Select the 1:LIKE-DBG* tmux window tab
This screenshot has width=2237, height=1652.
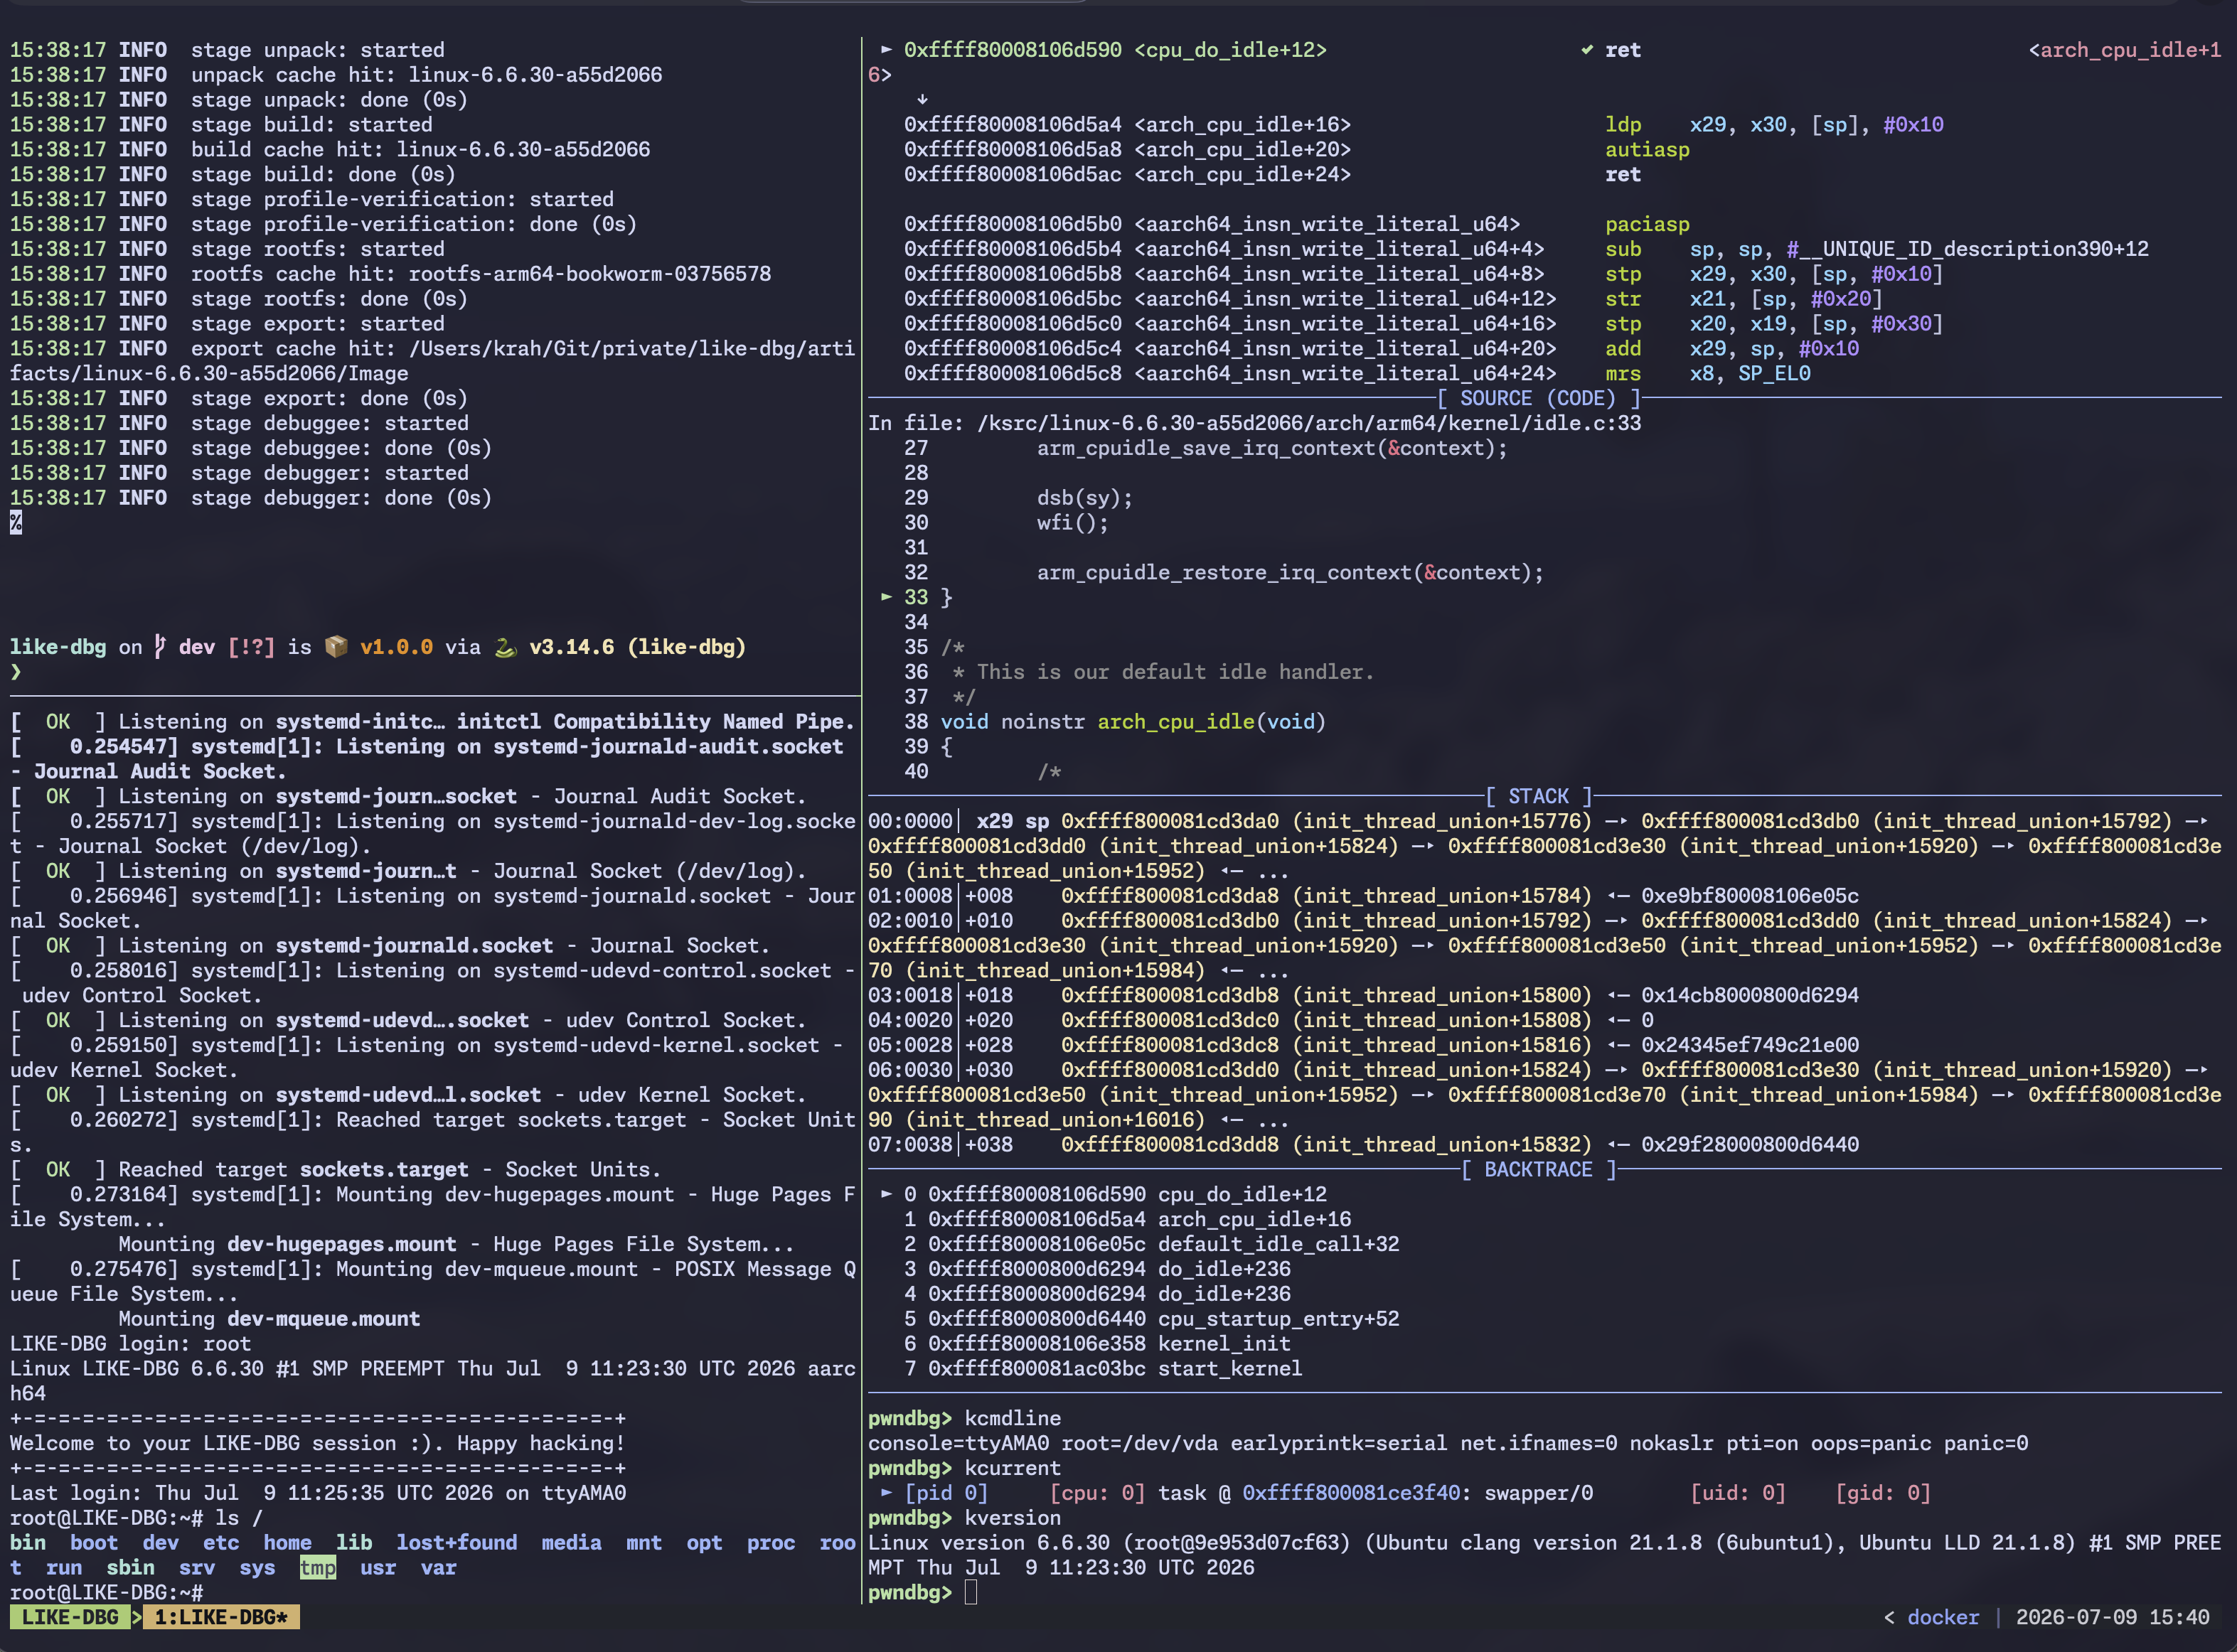tap(221, 1617)
